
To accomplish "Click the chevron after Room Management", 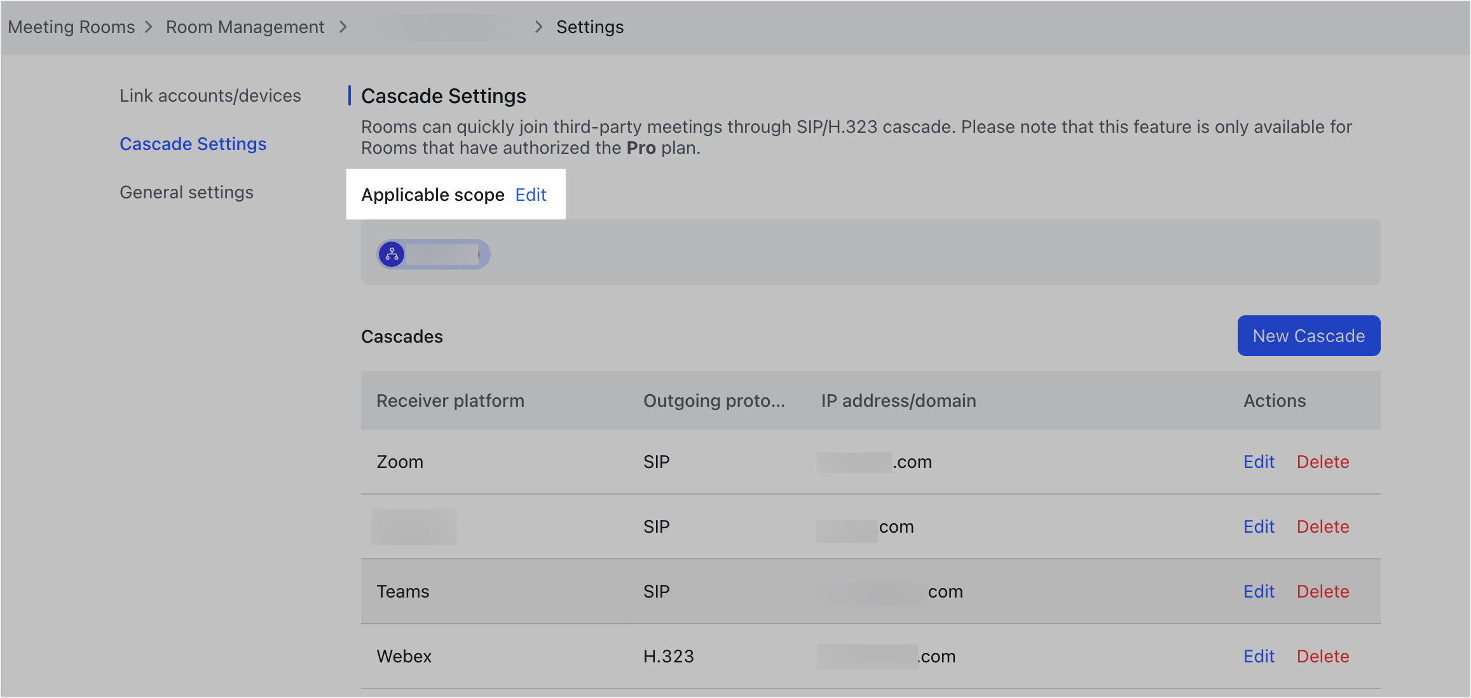I will coord(343,27).
